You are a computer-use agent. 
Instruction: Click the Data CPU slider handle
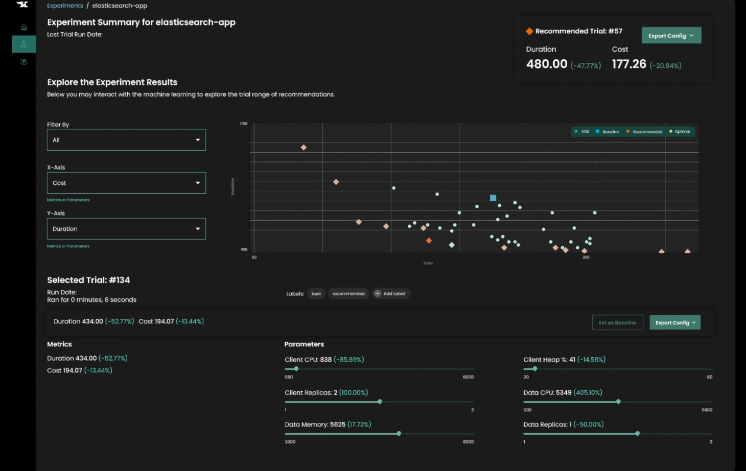618,402
